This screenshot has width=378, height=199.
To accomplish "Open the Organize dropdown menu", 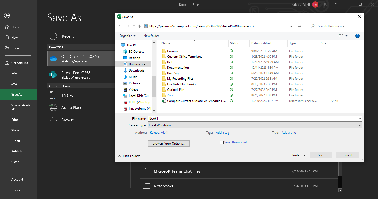I will (127, 36).
